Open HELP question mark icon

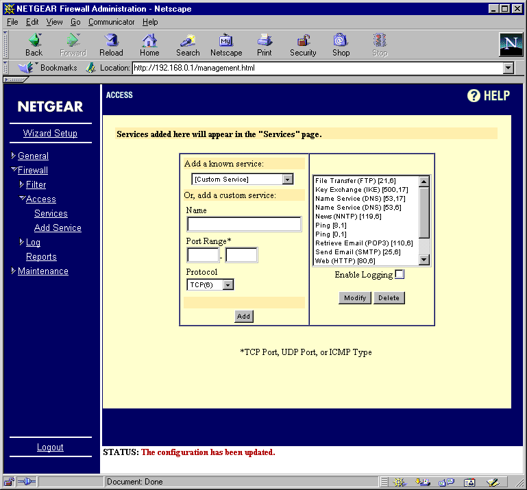tap(474, 96)
